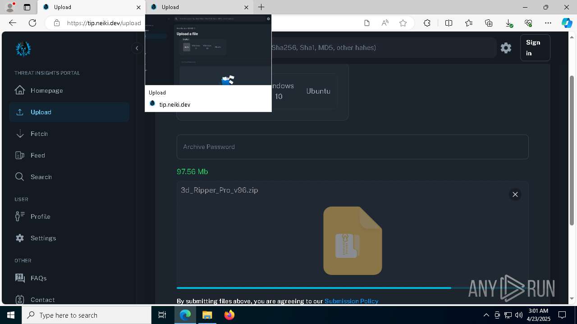
Task: Click the Settings gear icon in sidebar
Action: click(x=20, y=238)
